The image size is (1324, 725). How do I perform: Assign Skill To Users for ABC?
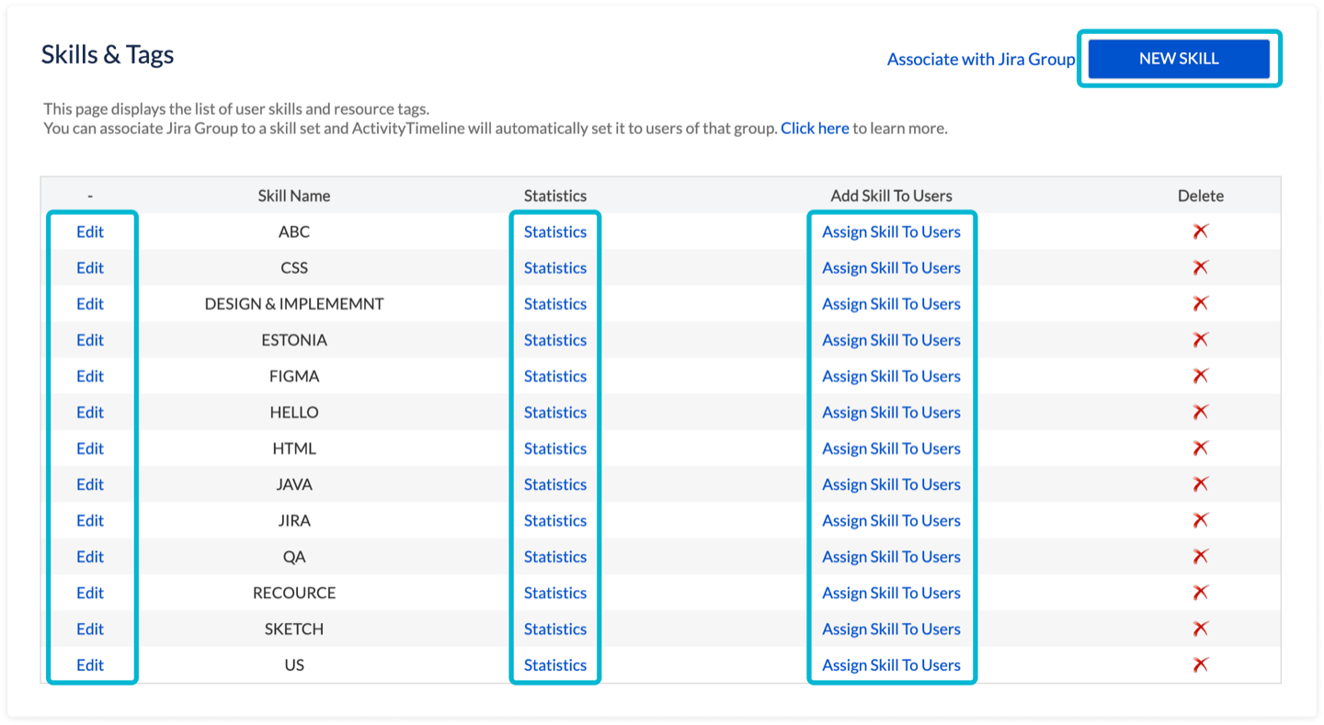[891, 232]
